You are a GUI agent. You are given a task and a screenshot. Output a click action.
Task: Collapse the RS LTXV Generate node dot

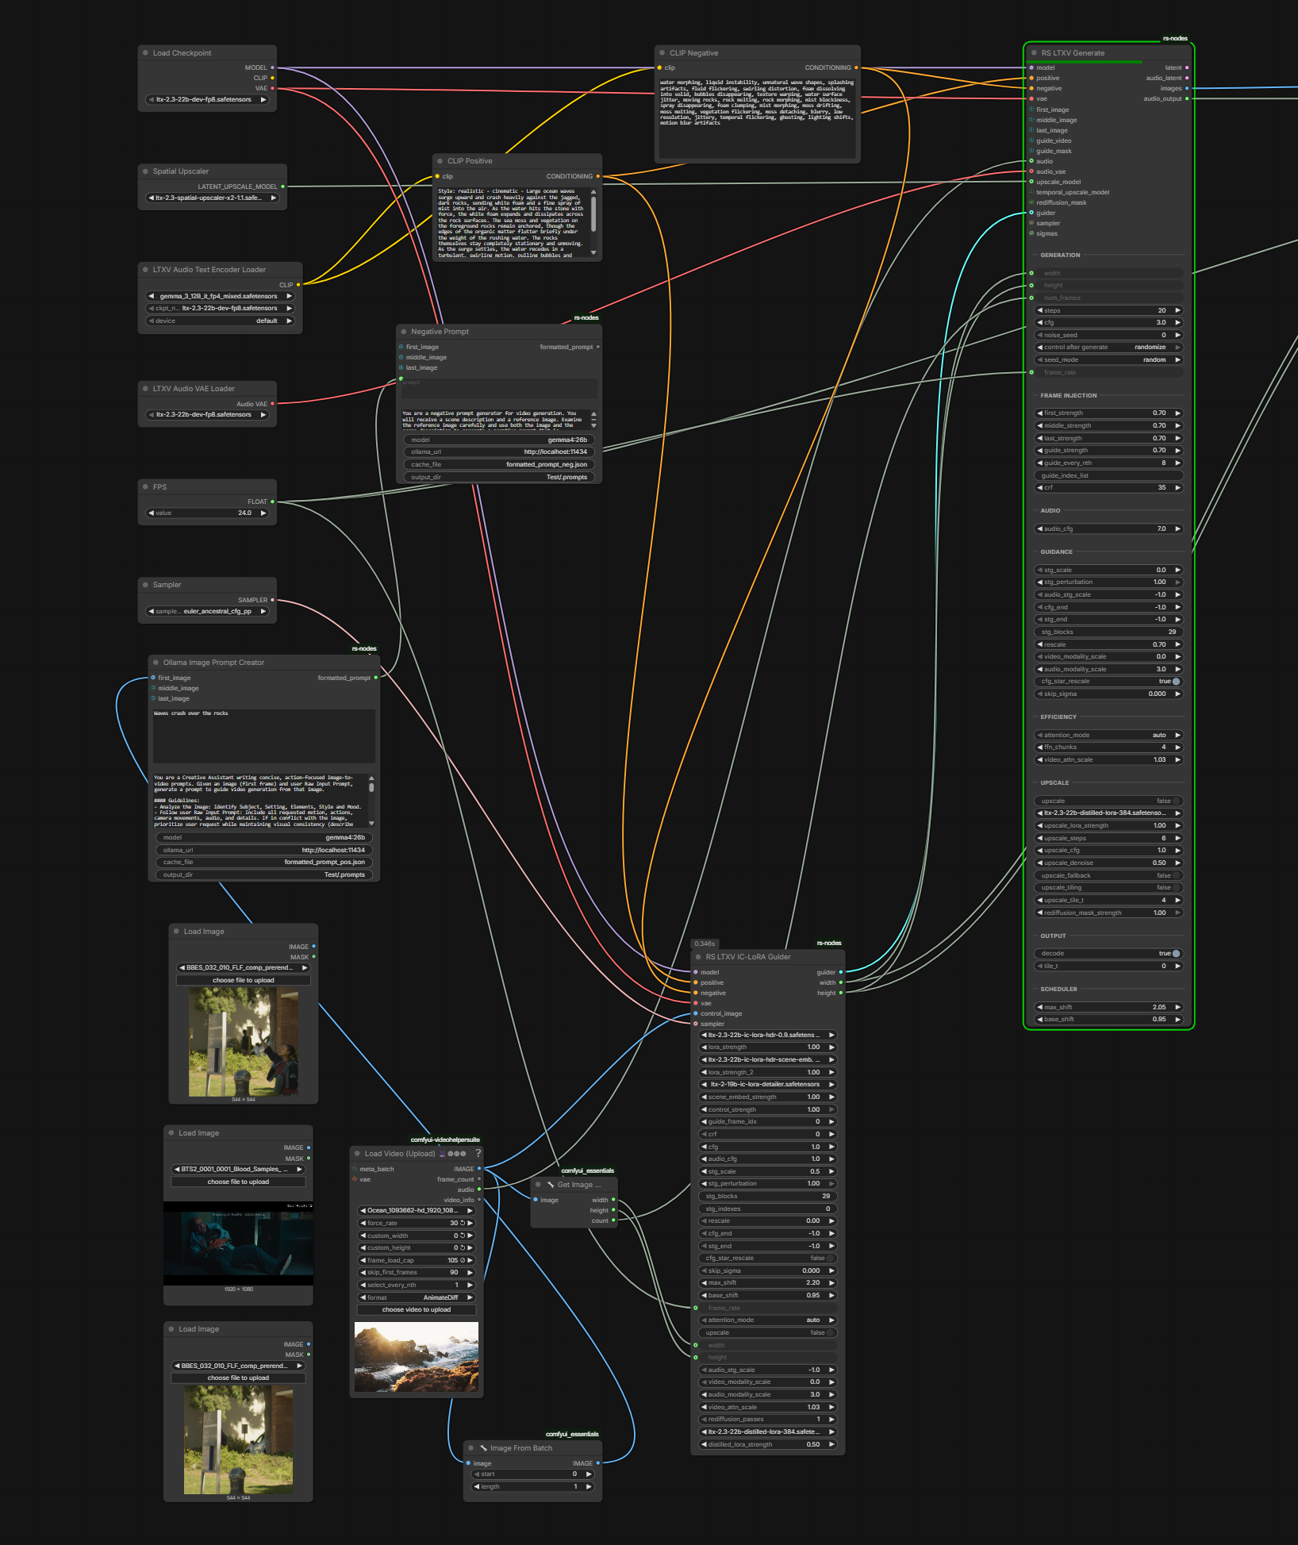1034,53
